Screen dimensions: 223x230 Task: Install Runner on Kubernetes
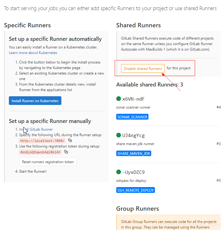coord(35,101)
